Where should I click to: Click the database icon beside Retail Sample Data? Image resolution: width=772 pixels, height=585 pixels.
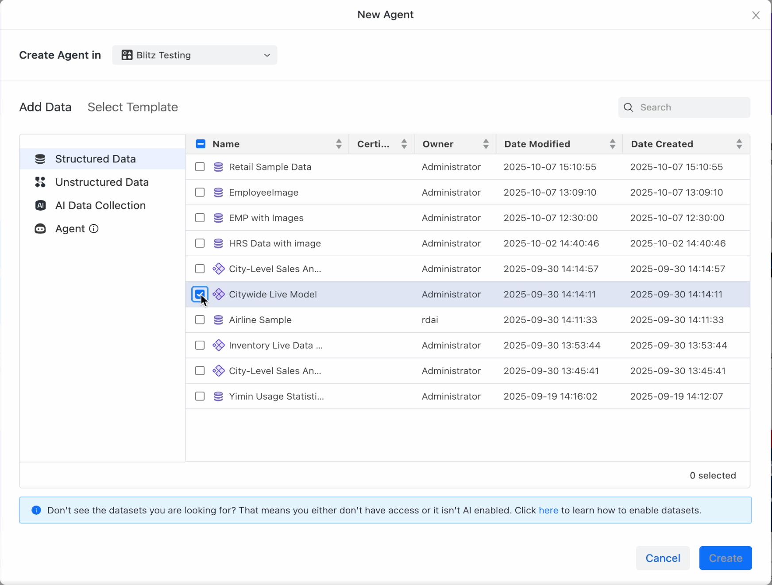pos(218,167)
